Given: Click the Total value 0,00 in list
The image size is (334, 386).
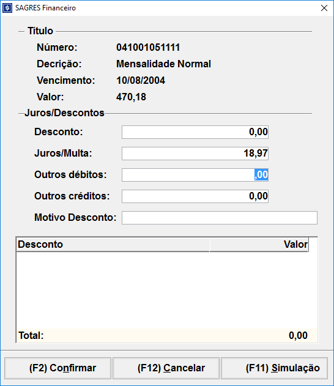Looking at the screenshot, I should [298, 336].
